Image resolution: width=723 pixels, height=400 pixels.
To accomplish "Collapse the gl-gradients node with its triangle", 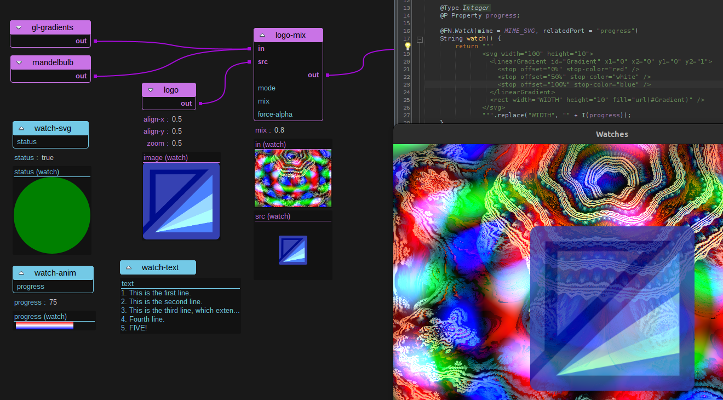I will click(19, 27).
